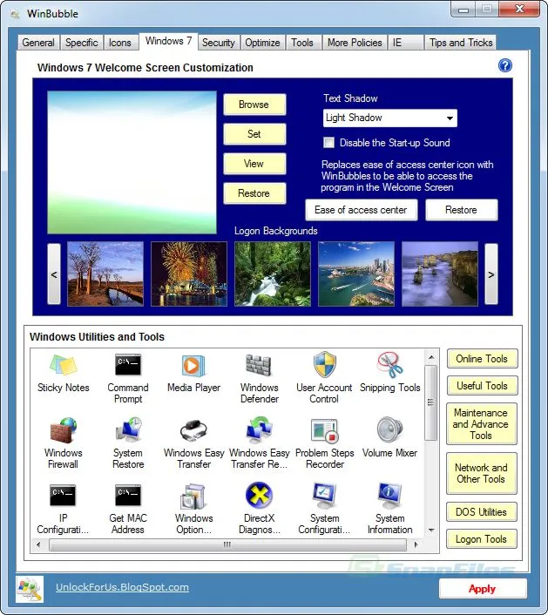Launch the IP Configuration icon
Viewport: 548px width, 615px height.
tap(63, 496)
